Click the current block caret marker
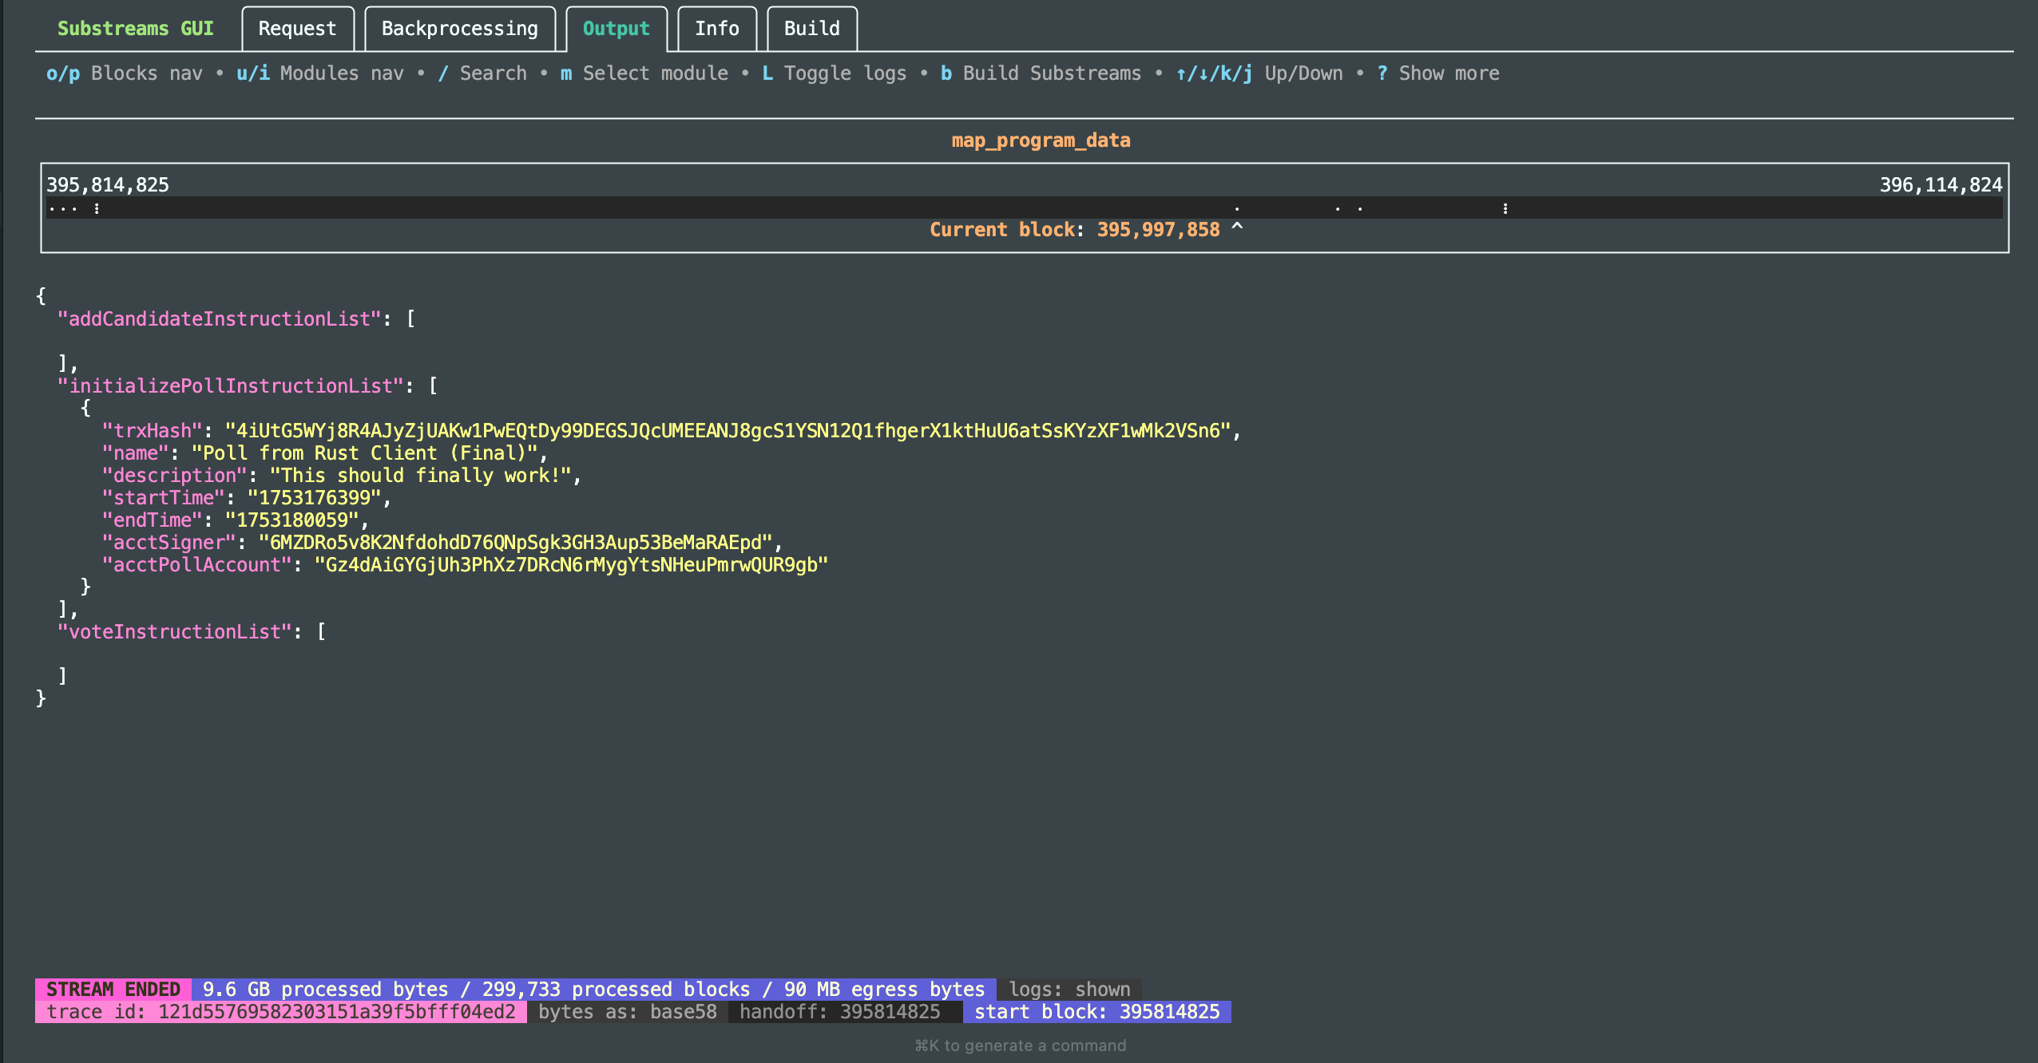Image resolution: width=2038 pixels, height=1063 pixels. click(x=1236, y=228)
